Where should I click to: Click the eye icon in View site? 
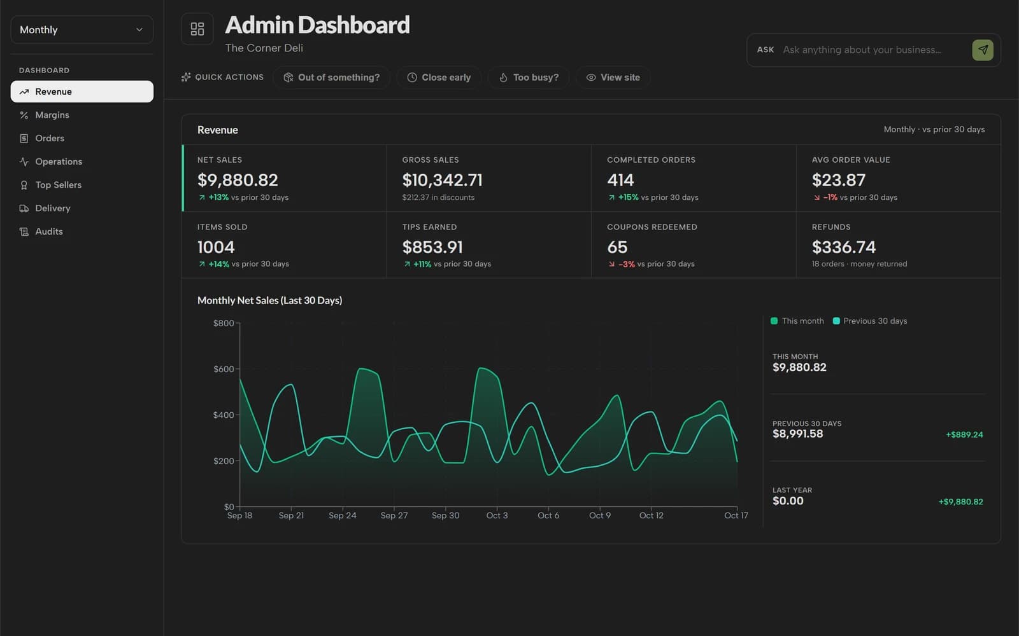pyautogui.click(x=591, y=77)
